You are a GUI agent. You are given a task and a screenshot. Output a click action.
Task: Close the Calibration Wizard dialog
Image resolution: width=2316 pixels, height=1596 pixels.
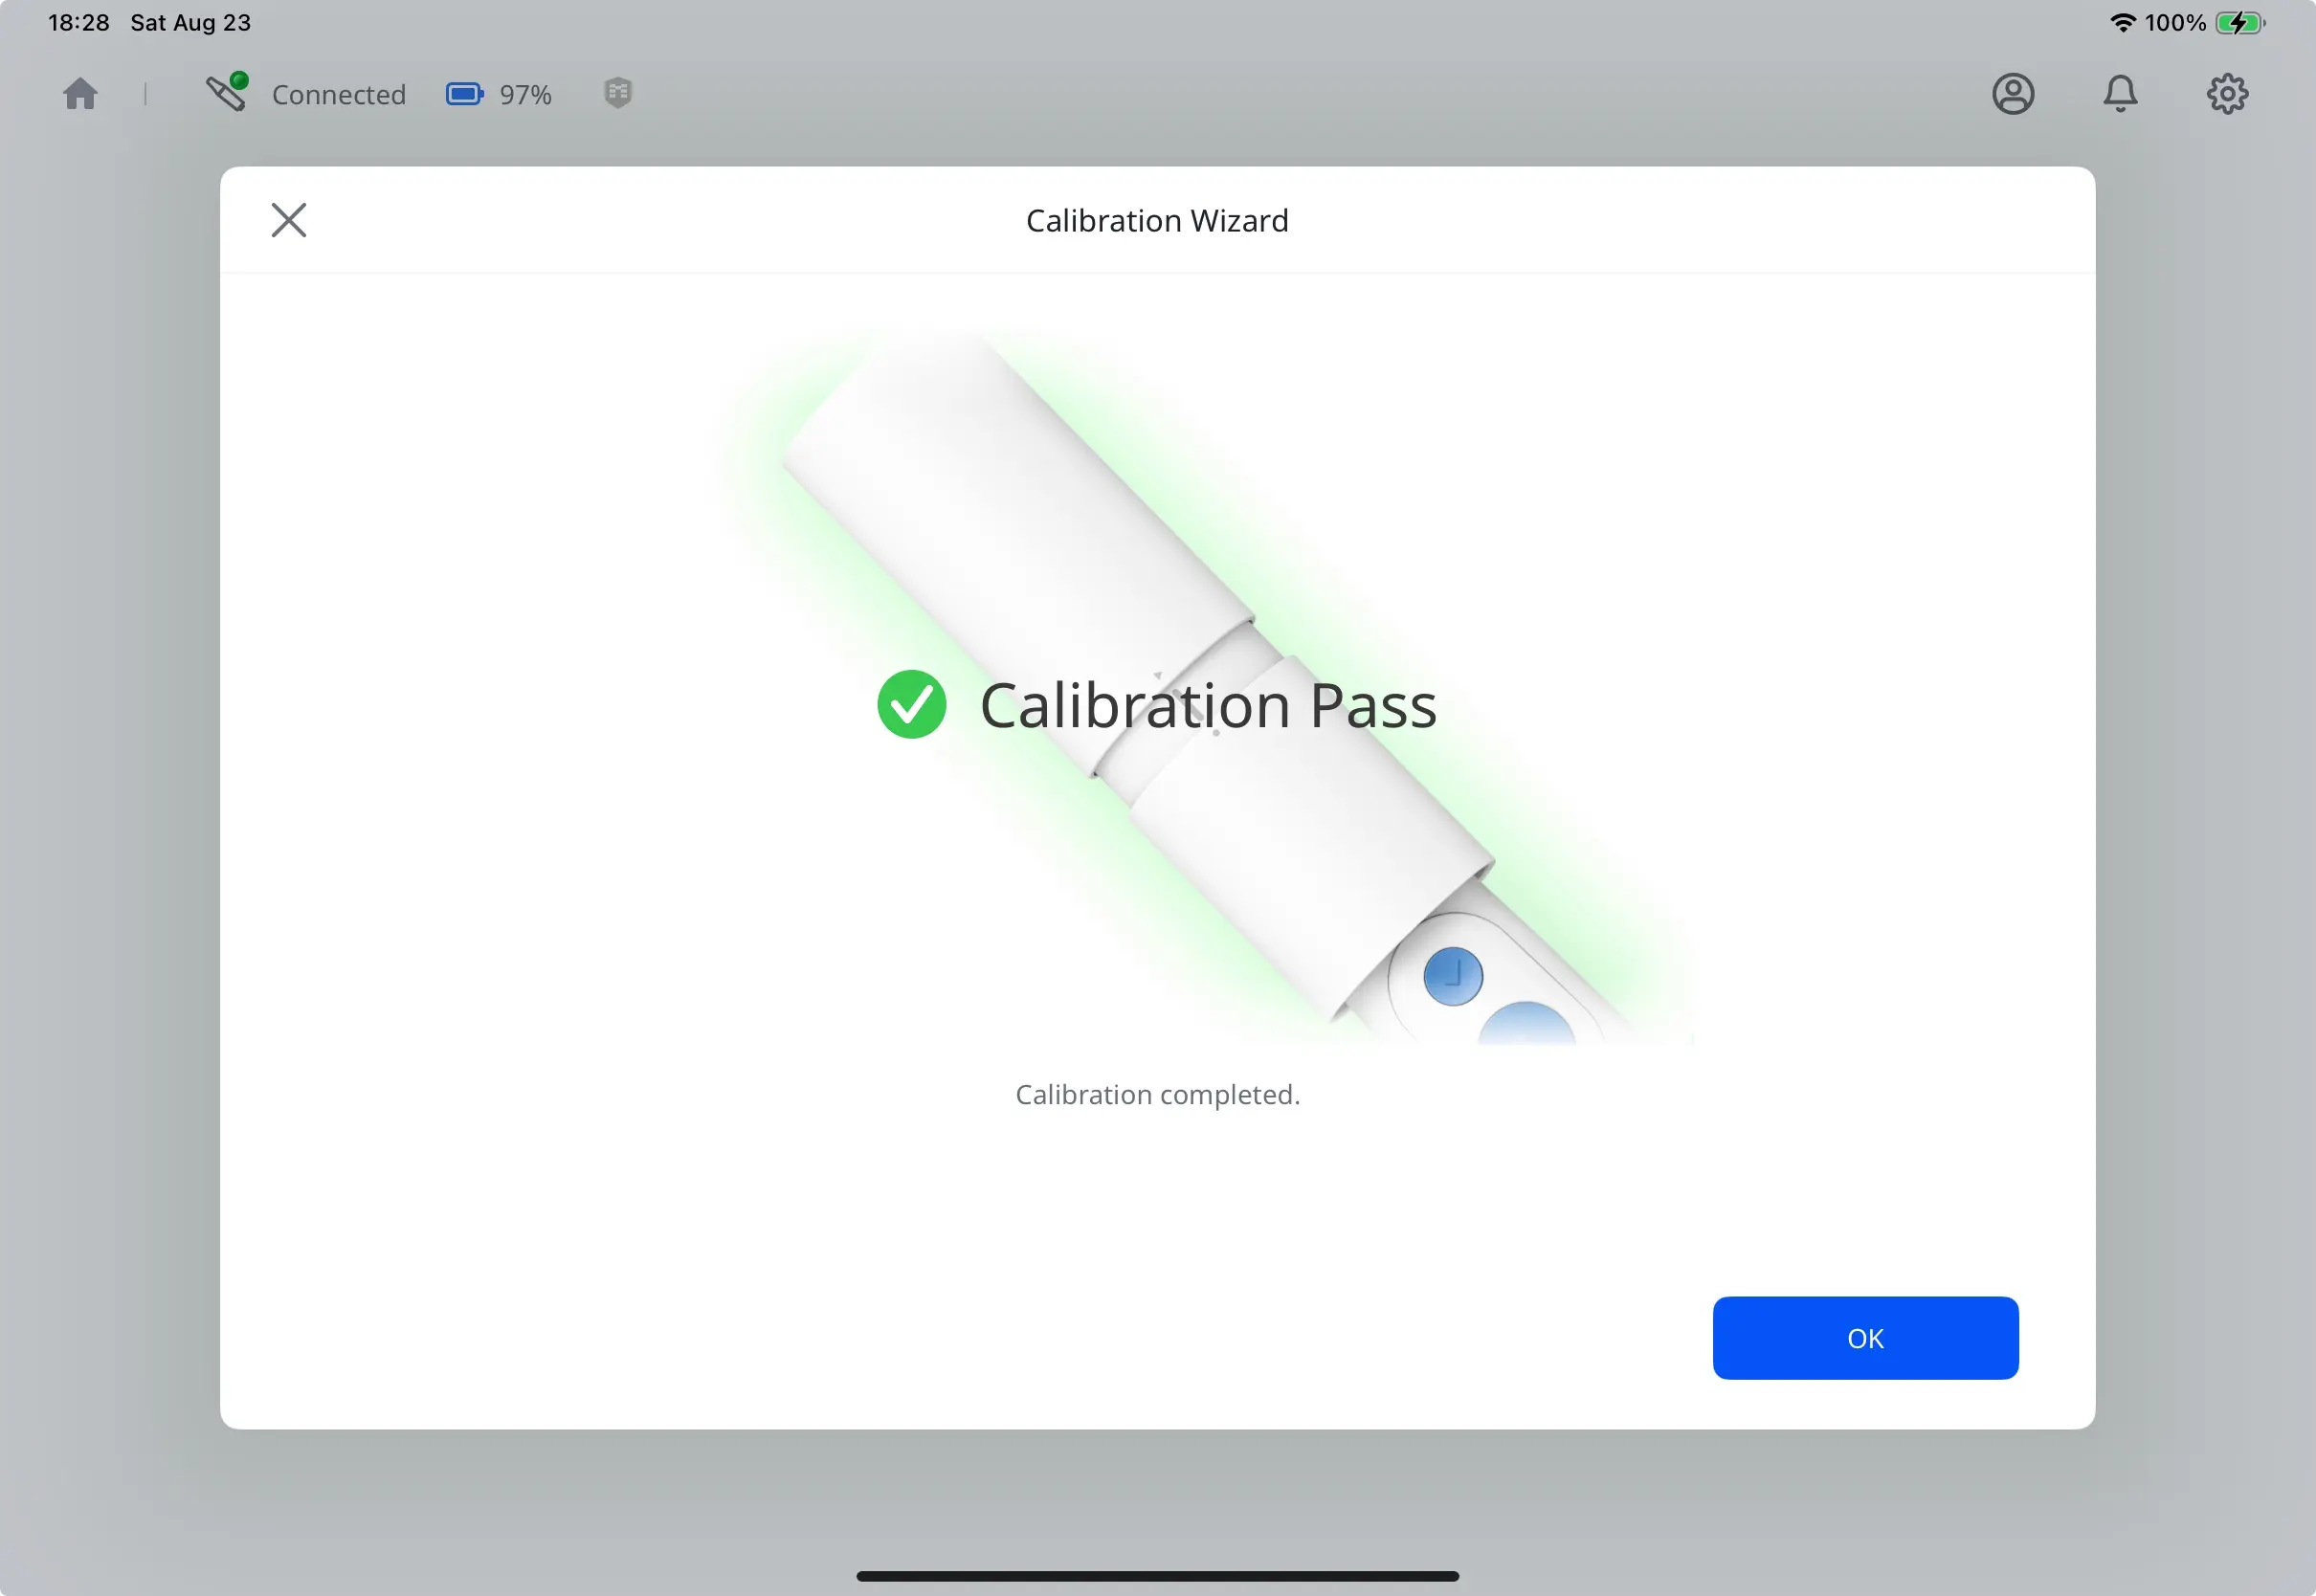coord(288,220)
